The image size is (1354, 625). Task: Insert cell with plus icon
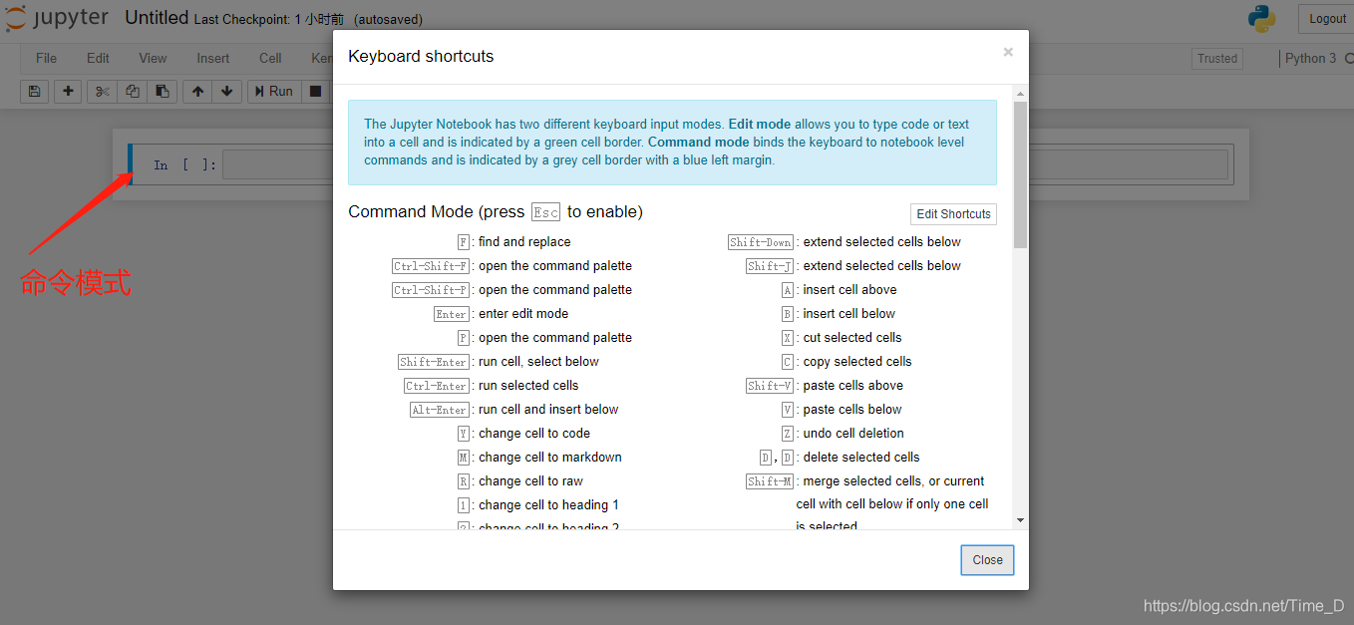pos(68,91)
